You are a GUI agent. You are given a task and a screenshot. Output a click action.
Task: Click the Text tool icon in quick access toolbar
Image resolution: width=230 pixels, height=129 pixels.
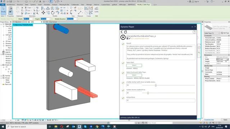(40, 1)
